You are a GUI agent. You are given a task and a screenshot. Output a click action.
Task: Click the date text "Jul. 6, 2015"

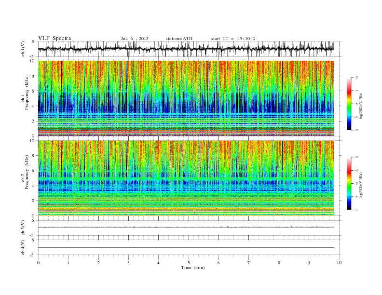135,39
